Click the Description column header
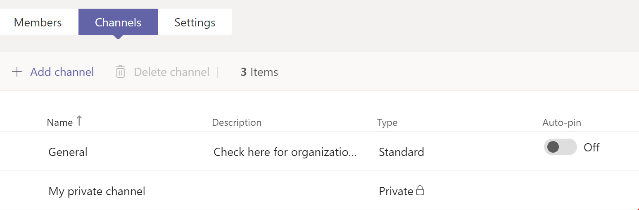Viewport: 639px width, 210px height. [237, 123]
